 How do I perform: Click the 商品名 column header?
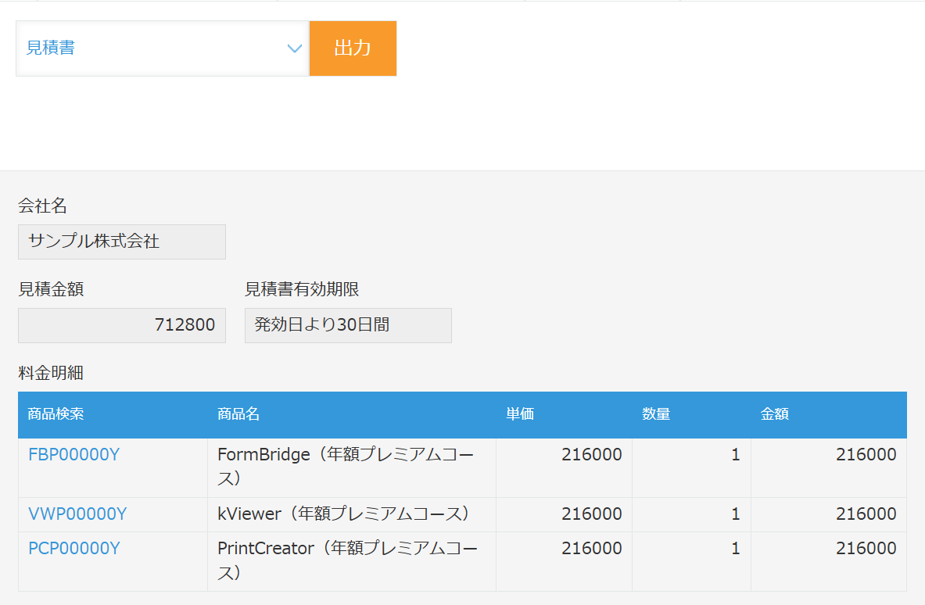pyautogui.click(x=238, y=414)
